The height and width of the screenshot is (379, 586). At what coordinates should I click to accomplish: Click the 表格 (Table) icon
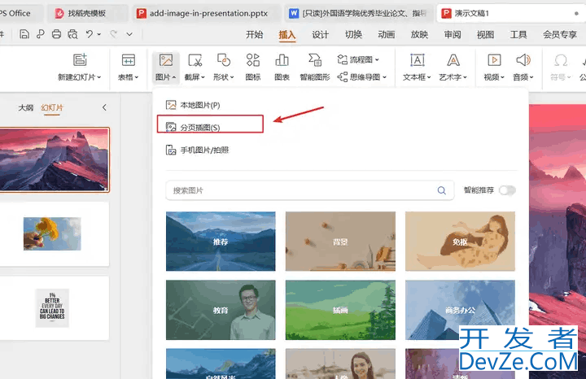129,61
